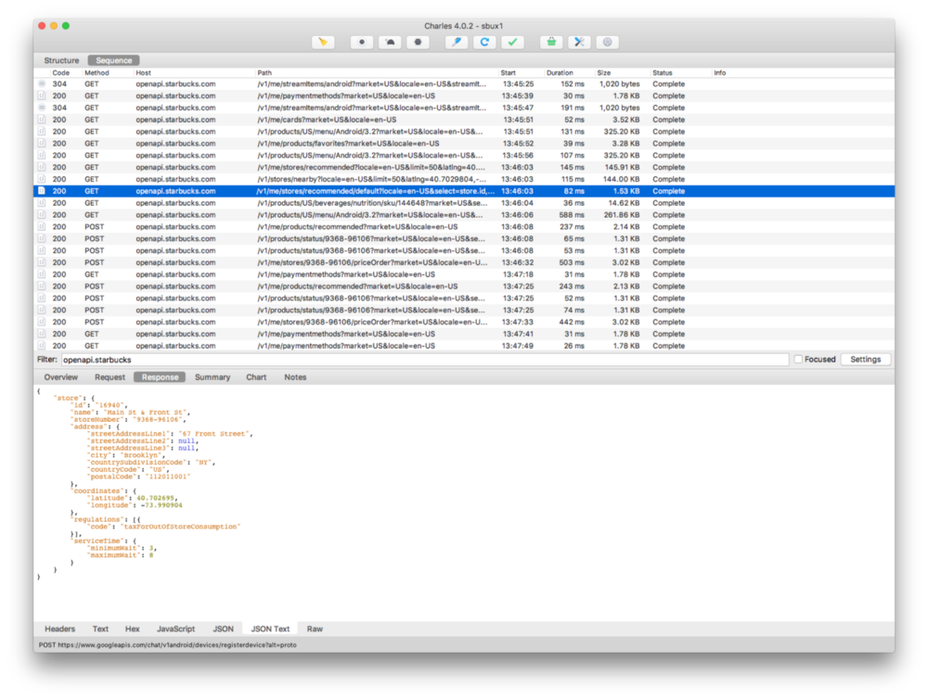Select the /v1/stores/nearby request path
928x700 pixels.
[x=372, y=179]
